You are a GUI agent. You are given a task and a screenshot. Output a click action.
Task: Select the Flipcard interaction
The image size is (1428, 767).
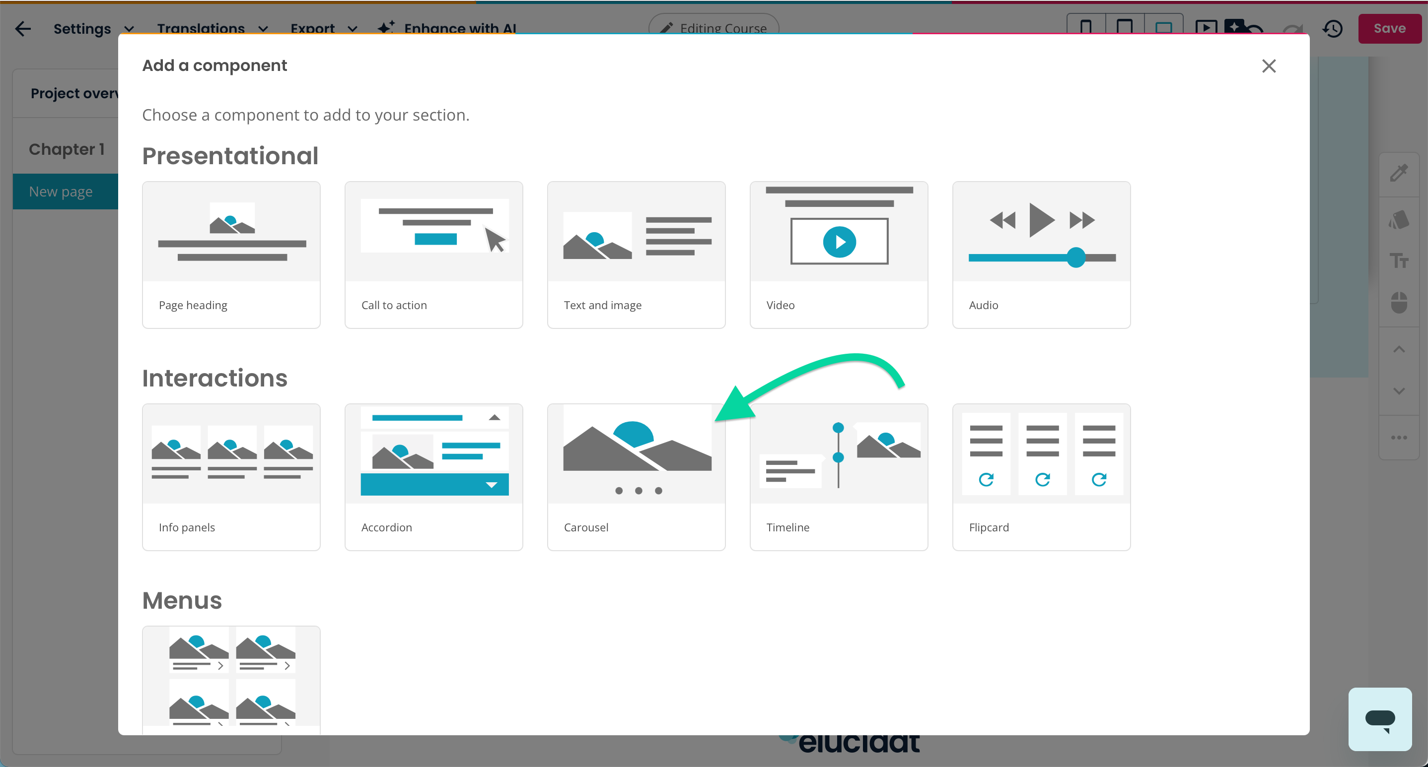1041,477
